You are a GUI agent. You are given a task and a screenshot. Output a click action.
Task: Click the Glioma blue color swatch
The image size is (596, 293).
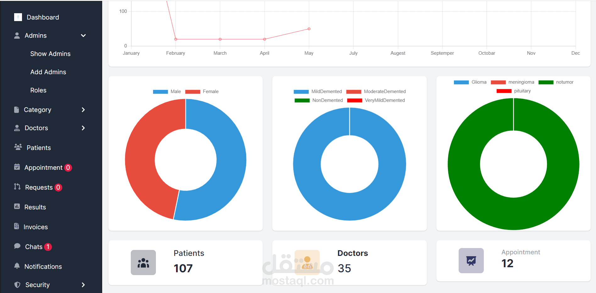[x=461, y=82]
